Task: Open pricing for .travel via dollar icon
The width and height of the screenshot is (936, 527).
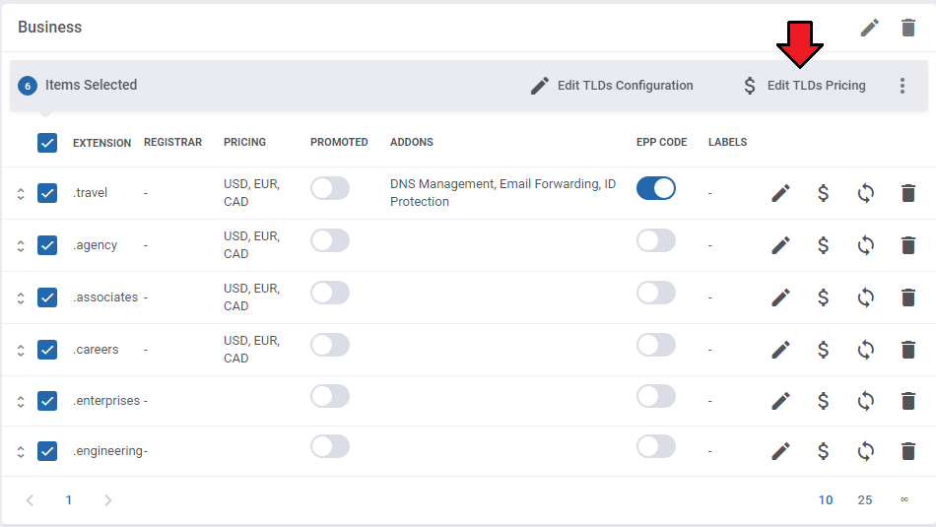Action: click(x=823, y=193)
